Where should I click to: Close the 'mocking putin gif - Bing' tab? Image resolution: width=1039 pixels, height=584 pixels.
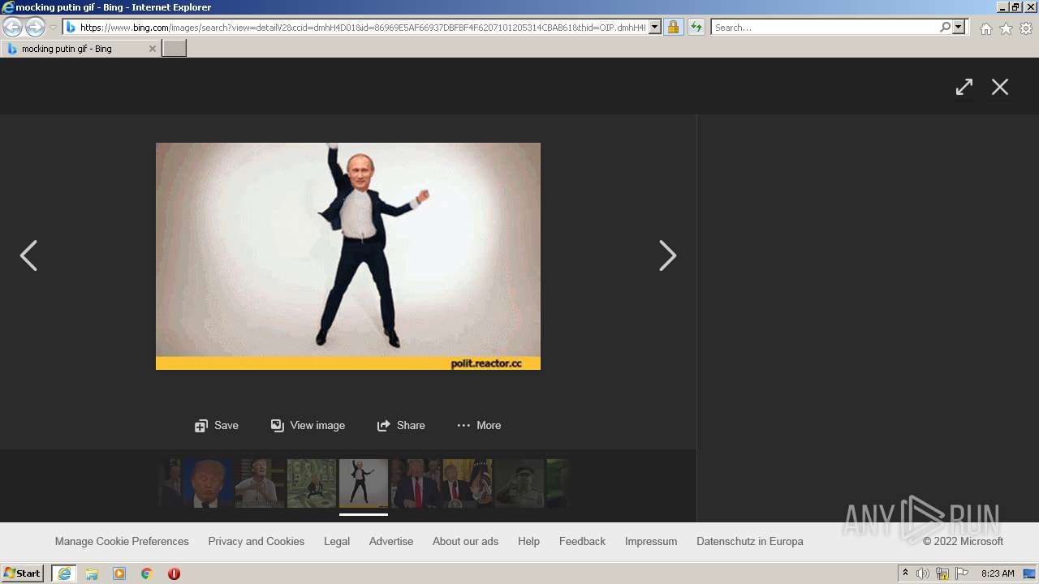pyautogui.click(x=152, y=49)
